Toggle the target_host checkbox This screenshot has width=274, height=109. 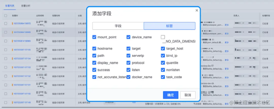[163, 49]
